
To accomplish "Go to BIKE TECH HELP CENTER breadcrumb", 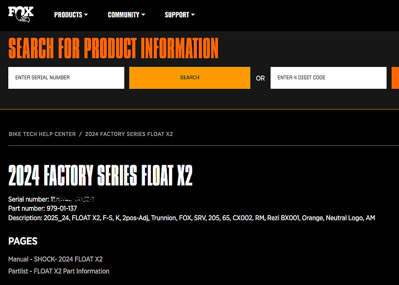I will pos(42,134).
